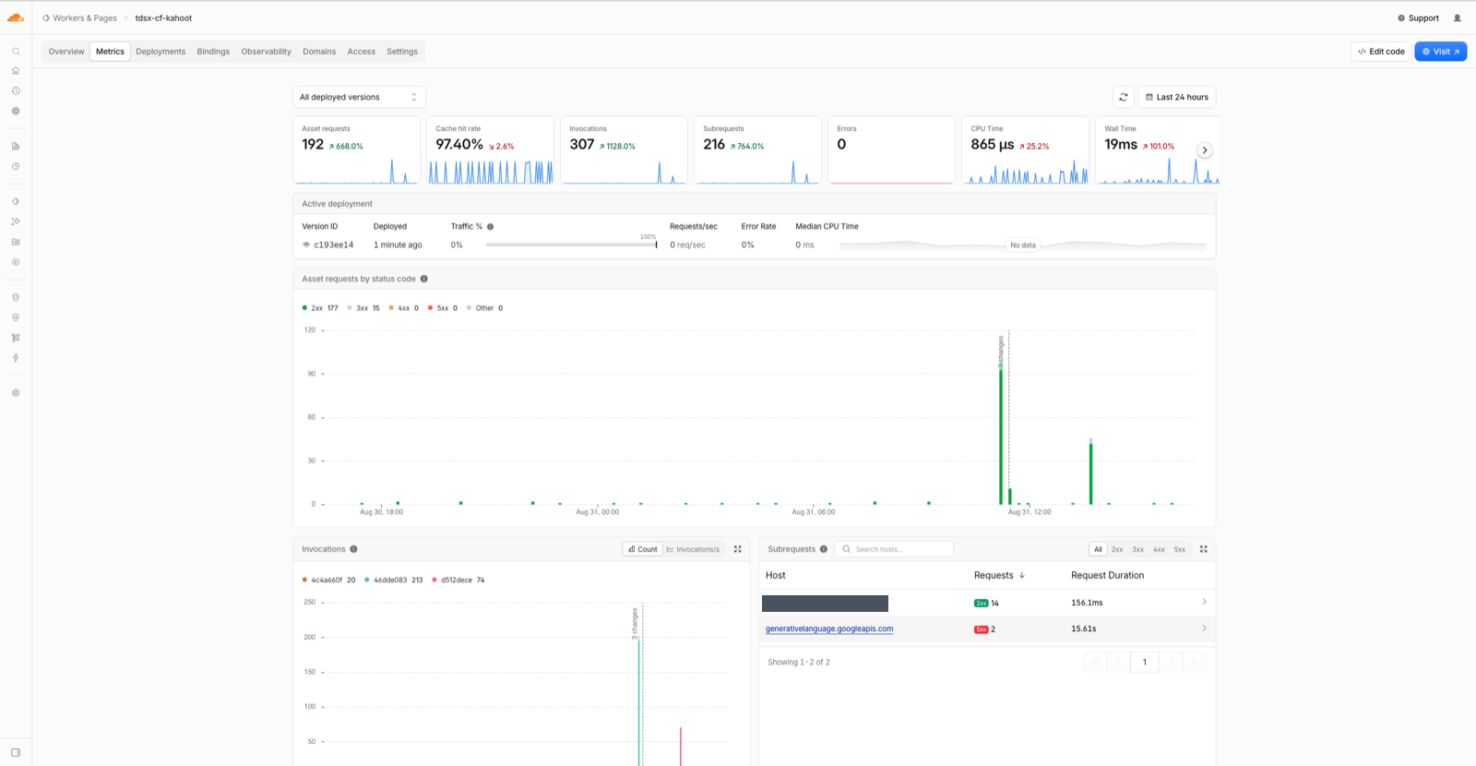Sort subrequests by Requests column
The height and width of the screenshot is (766, 1476).
pyautogui.click(x=999, y=575)
